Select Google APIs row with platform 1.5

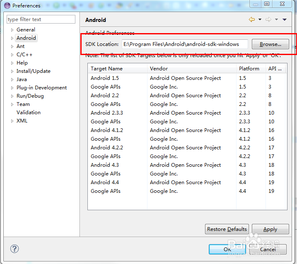pos(186,86)
